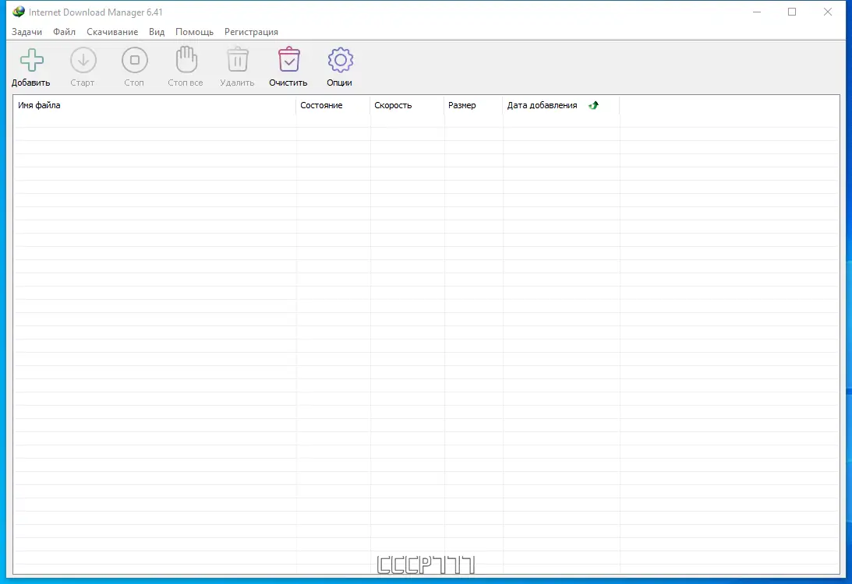The image size is (852, 584).
Task: Click the Удалить trash icon
Action: [237, 59]
